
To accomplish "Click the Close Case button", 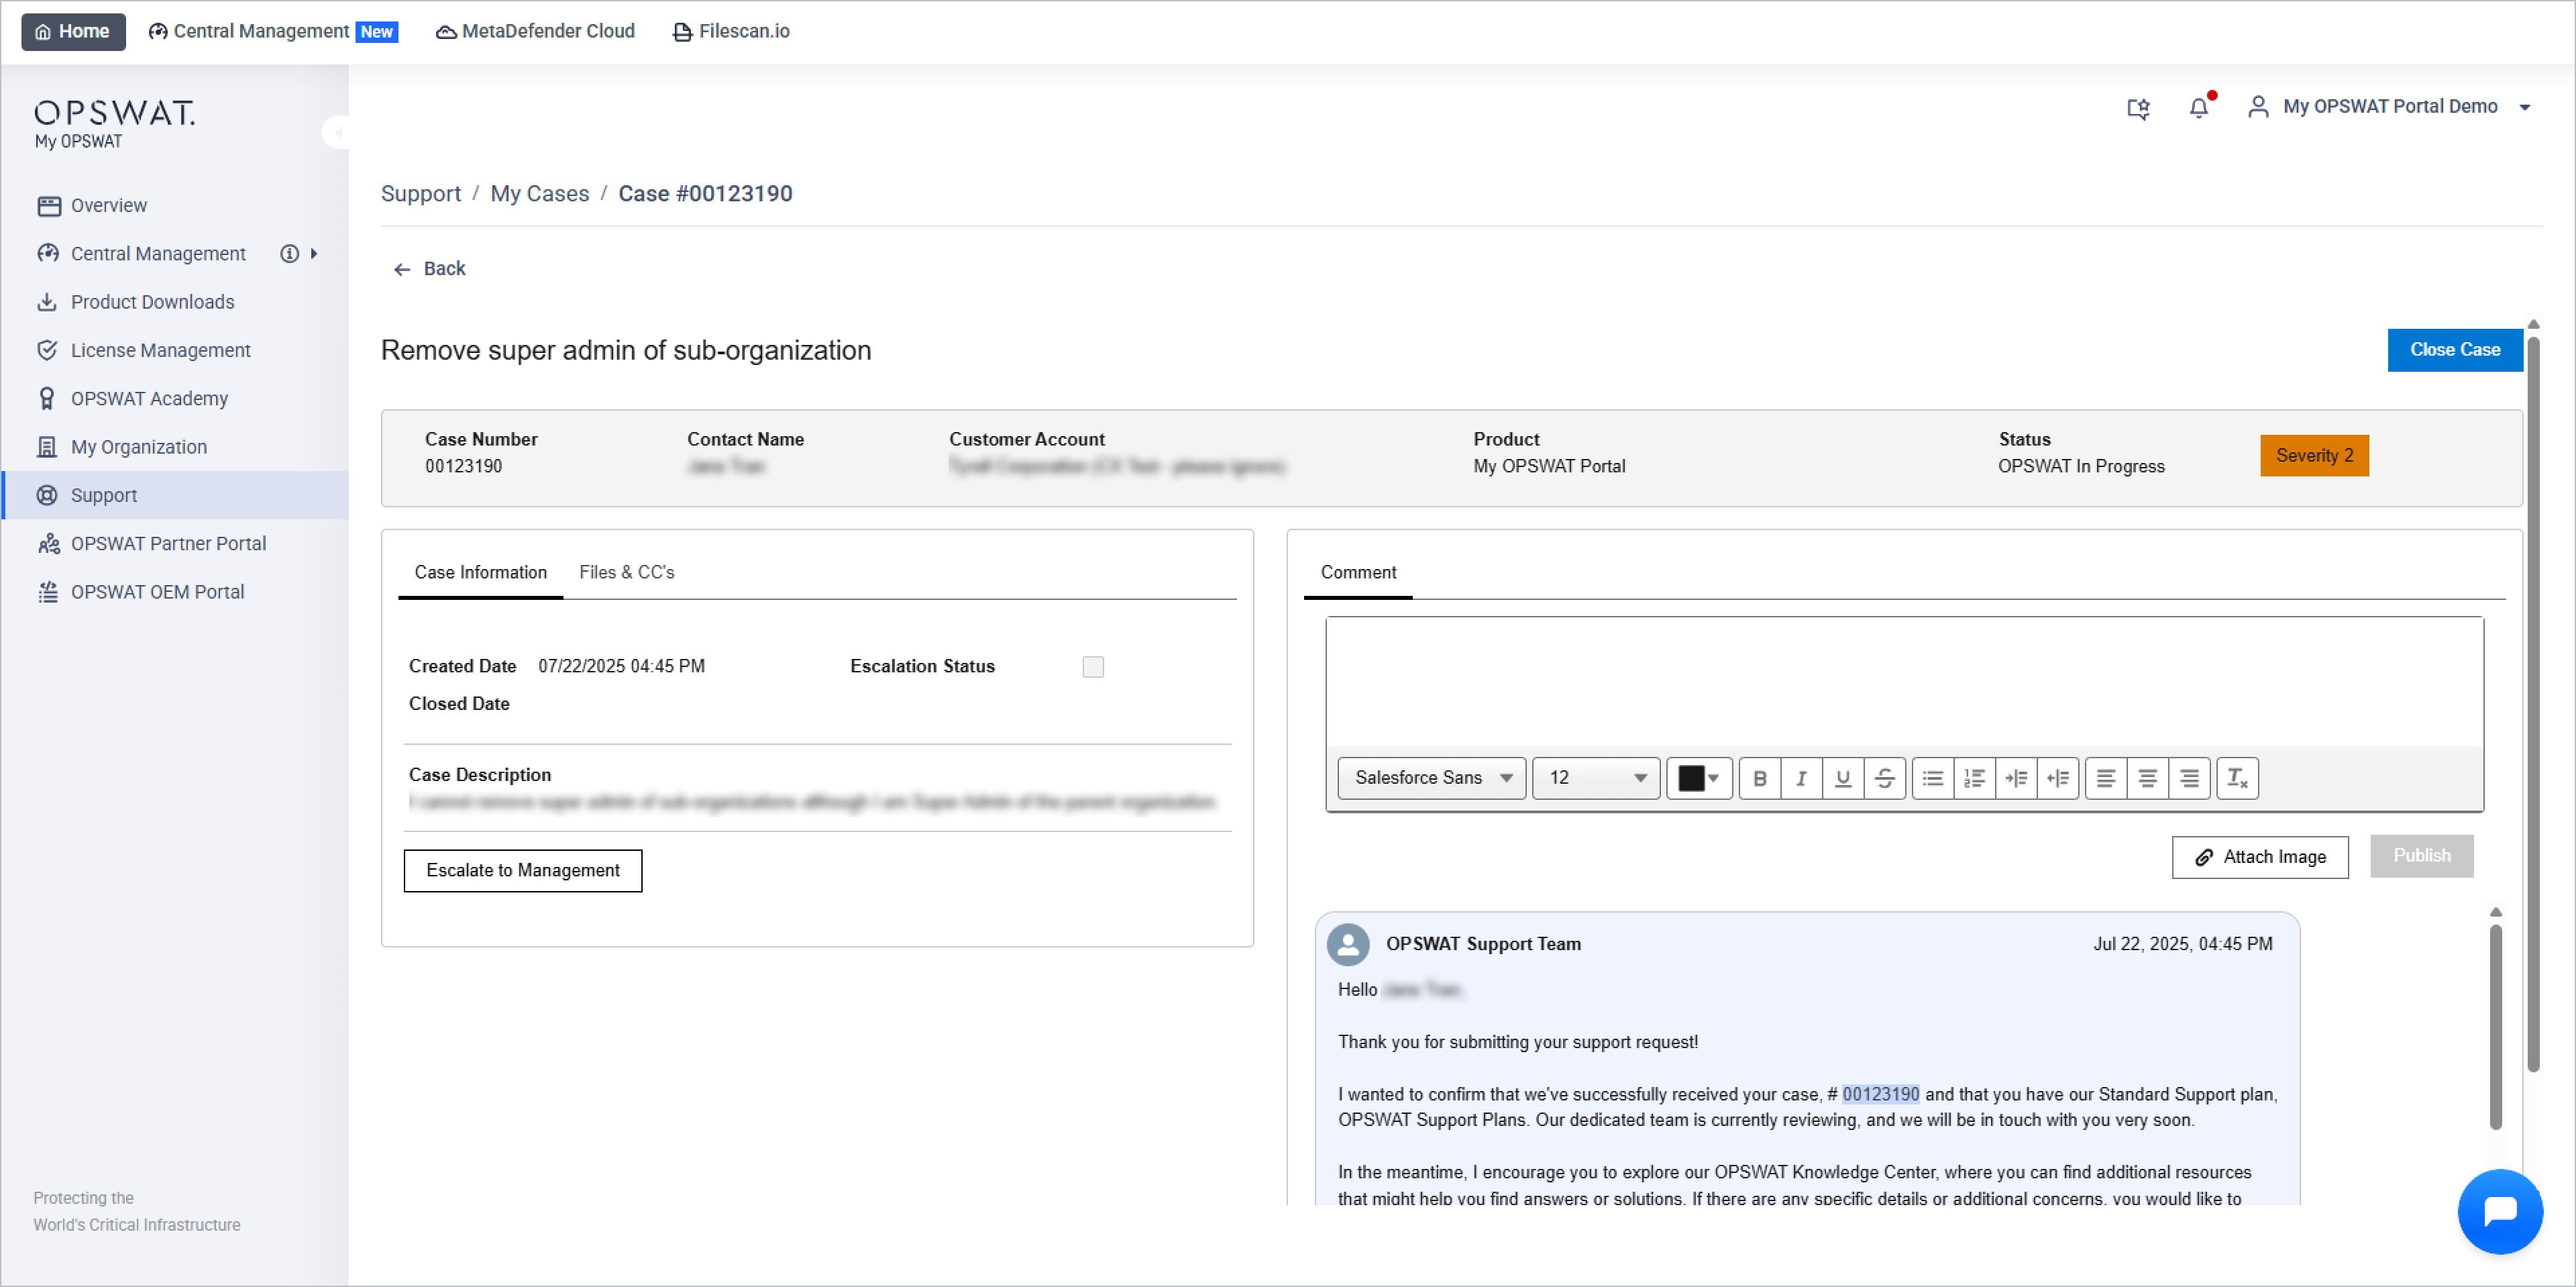I will pos(2455,350).
